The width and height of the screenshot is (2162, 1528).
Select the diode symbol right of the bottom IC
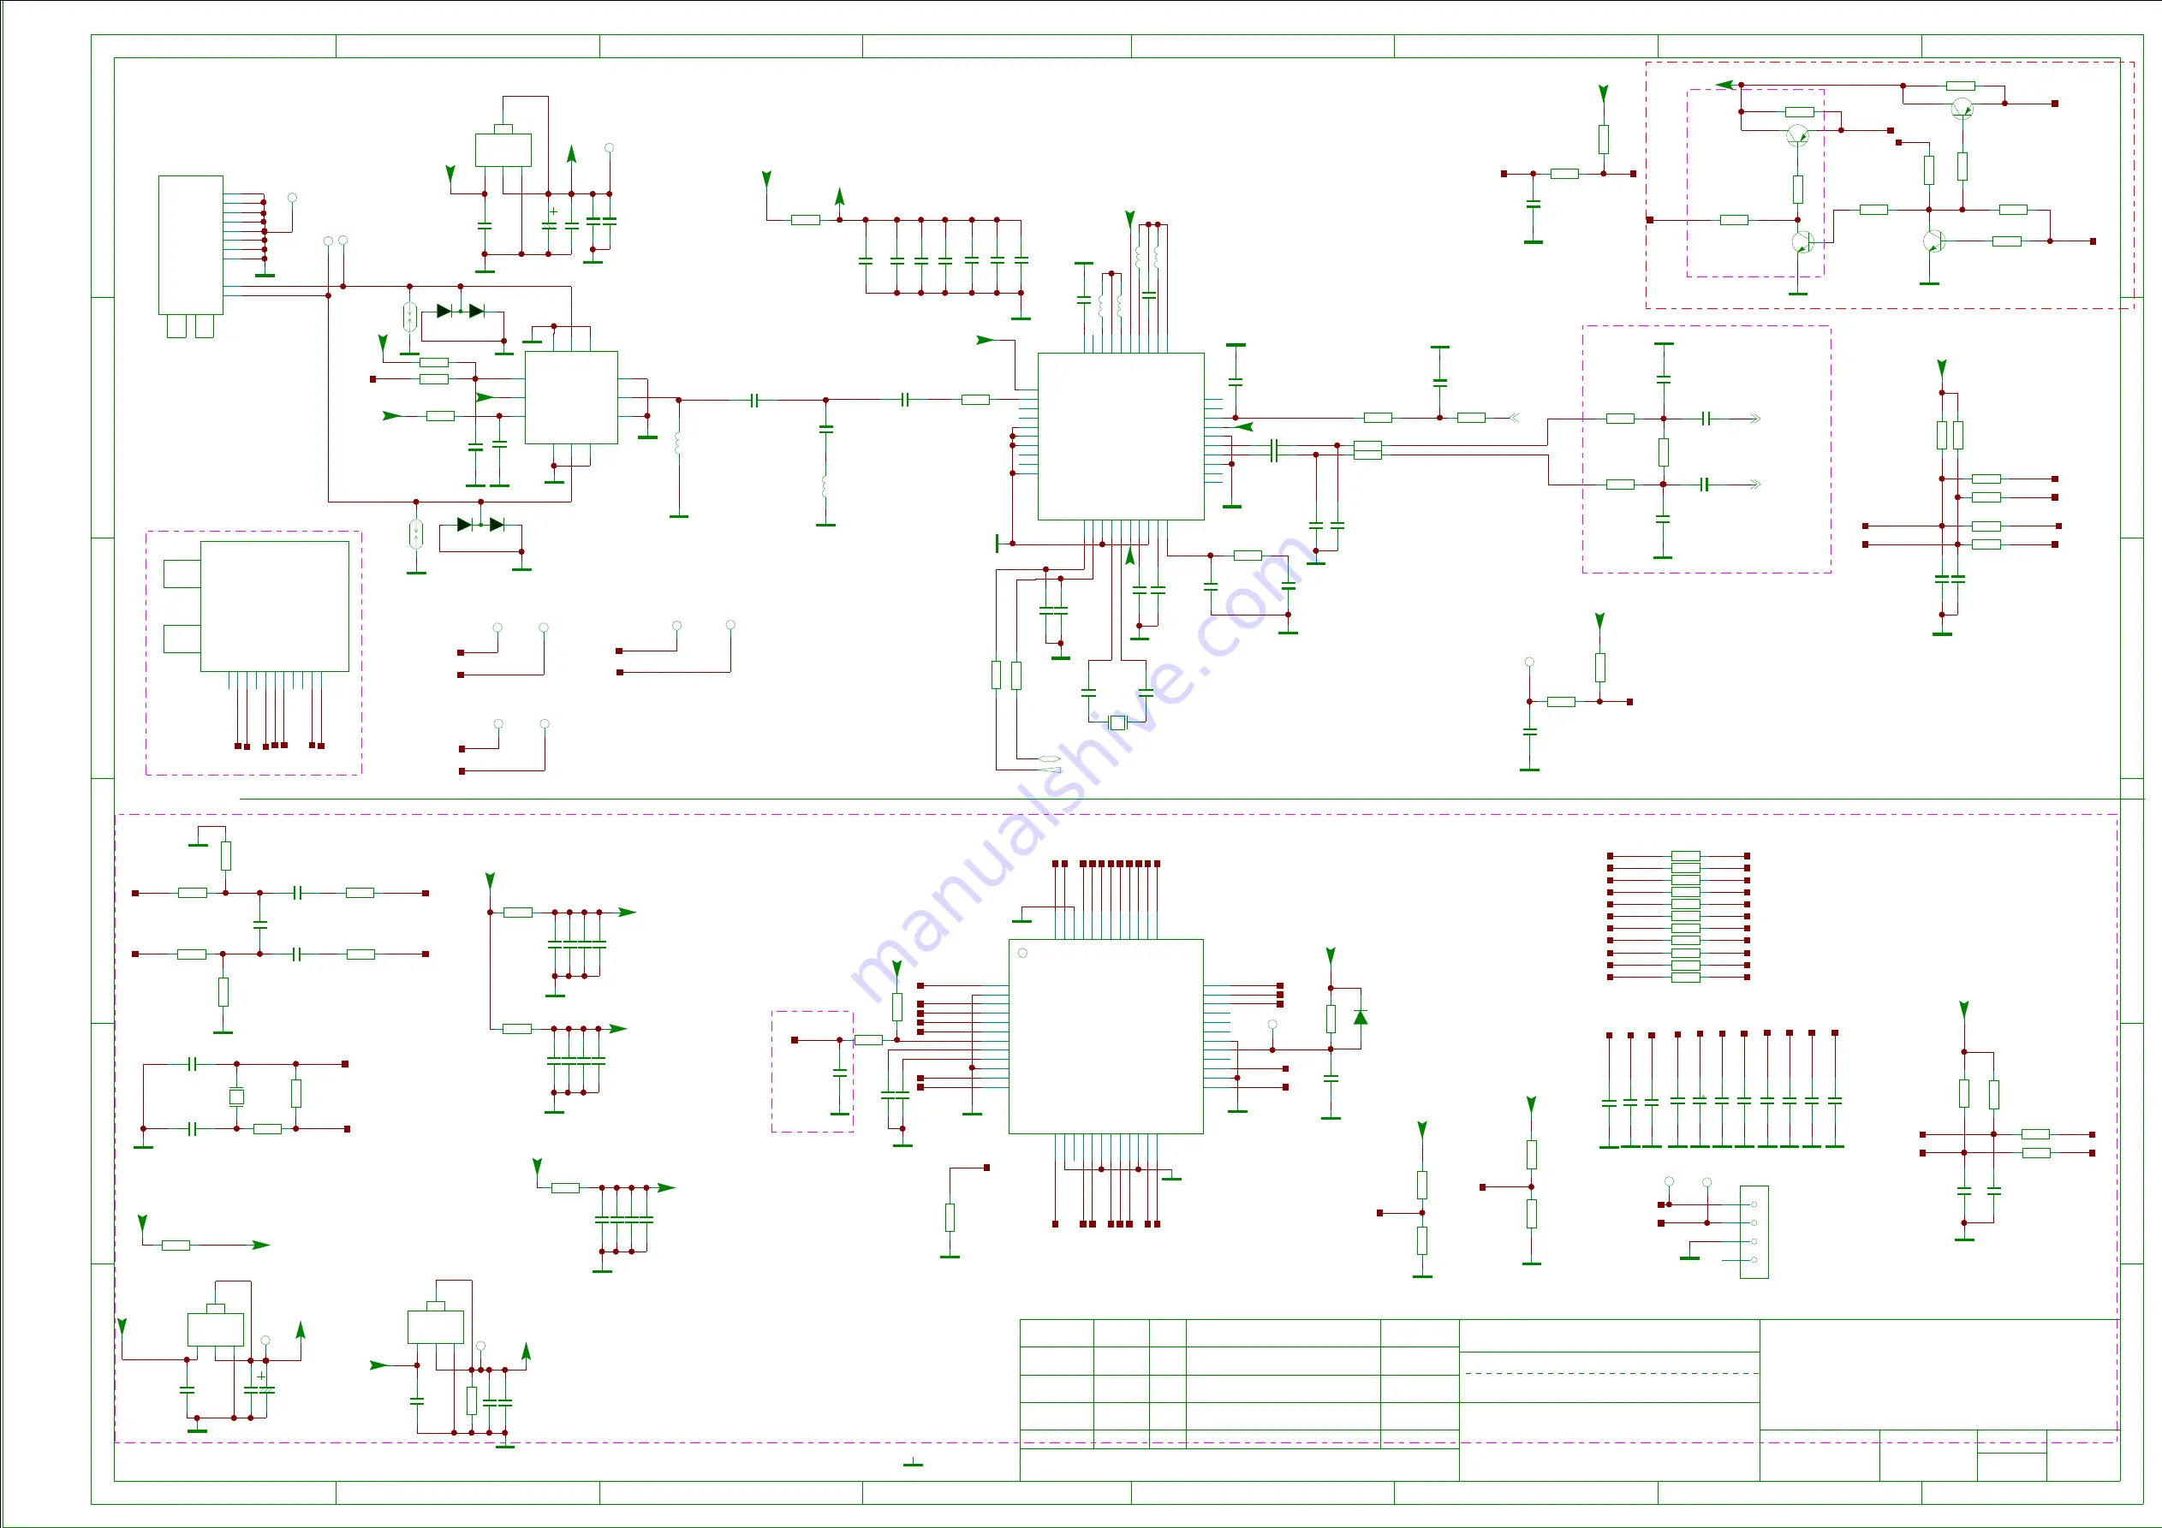(x=1360, y=1018)
